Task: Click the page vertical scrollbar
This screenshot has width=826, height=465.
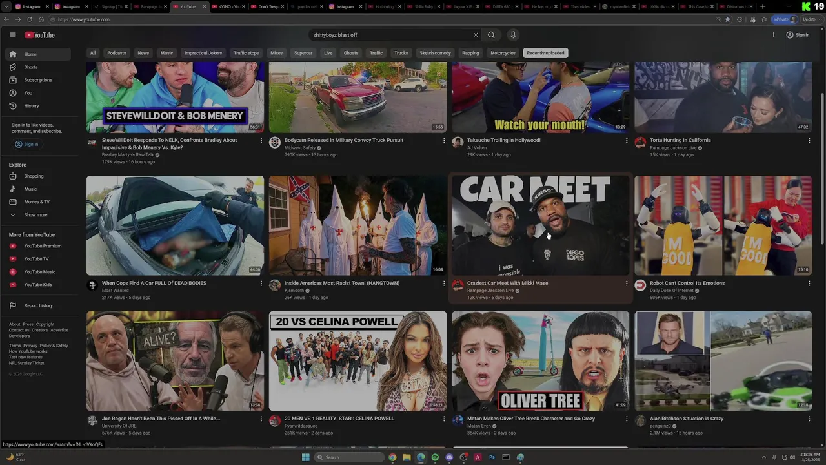Action: click(822, 168)
